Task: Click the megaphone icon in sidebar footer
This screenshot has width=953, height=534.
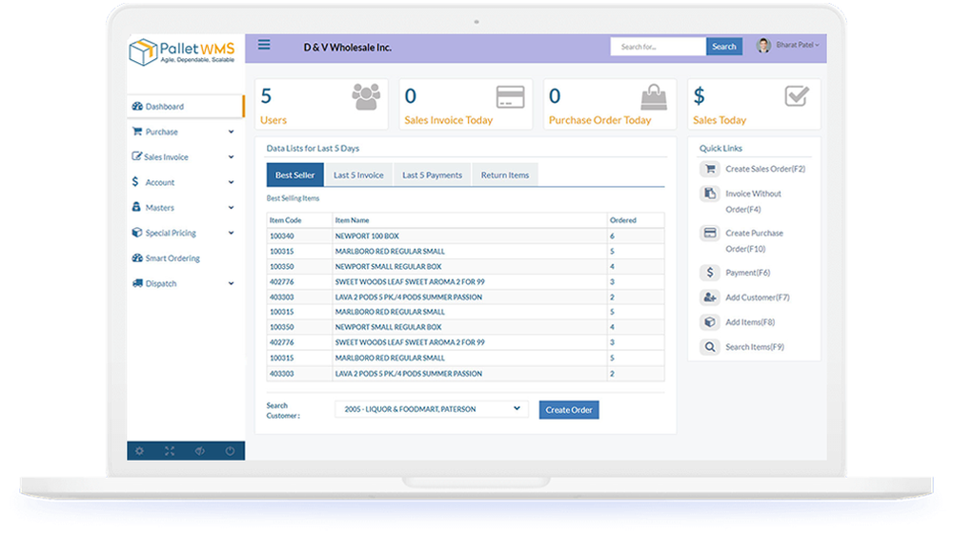Action: [199, 451]
